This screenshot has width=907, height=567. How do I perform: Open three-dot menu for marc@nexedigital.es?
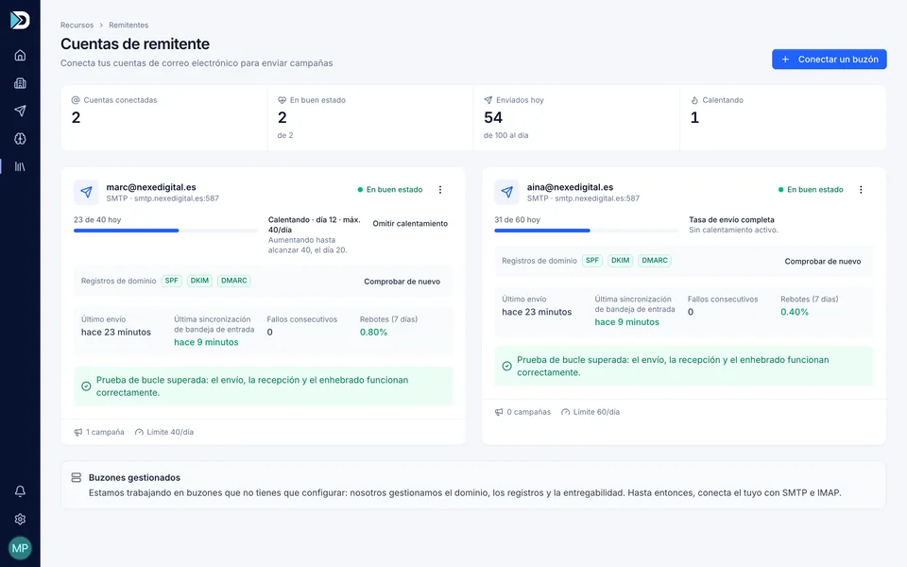[440, 190]
